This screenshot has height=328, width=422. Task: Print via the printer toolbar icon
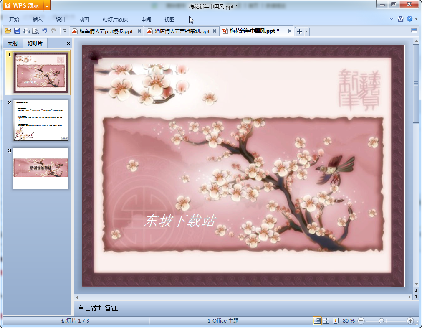(x=26, y=31)
